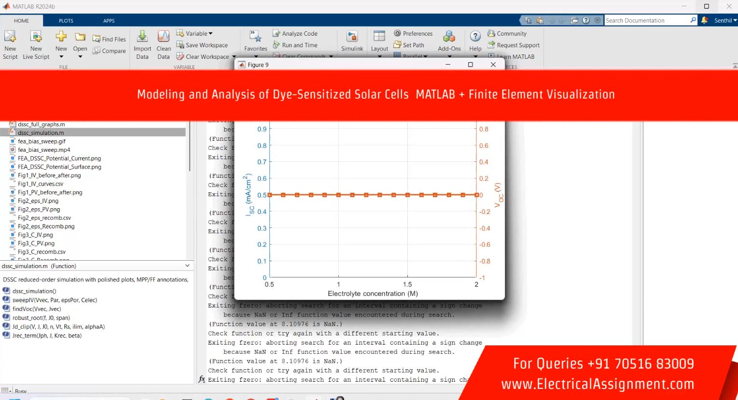Viewport: 738px width, 400px height.
Task: Select fea_bias_sweep.gif in file list
Action: (42, 141)
